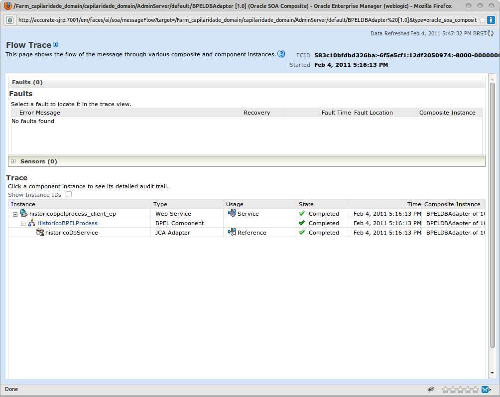Viewport: 500px width, 397px height.
Task: Click the scrollbar up arrow
Action: point(493,79)
